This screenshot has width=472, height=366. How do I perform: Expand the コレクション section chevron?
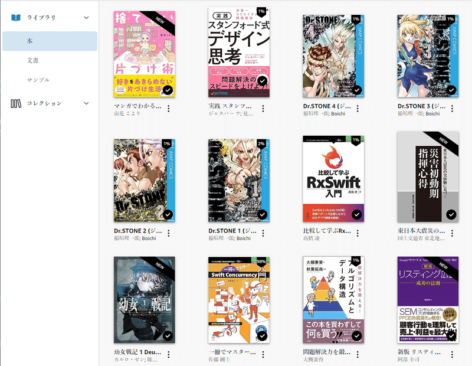click(86, 104)
